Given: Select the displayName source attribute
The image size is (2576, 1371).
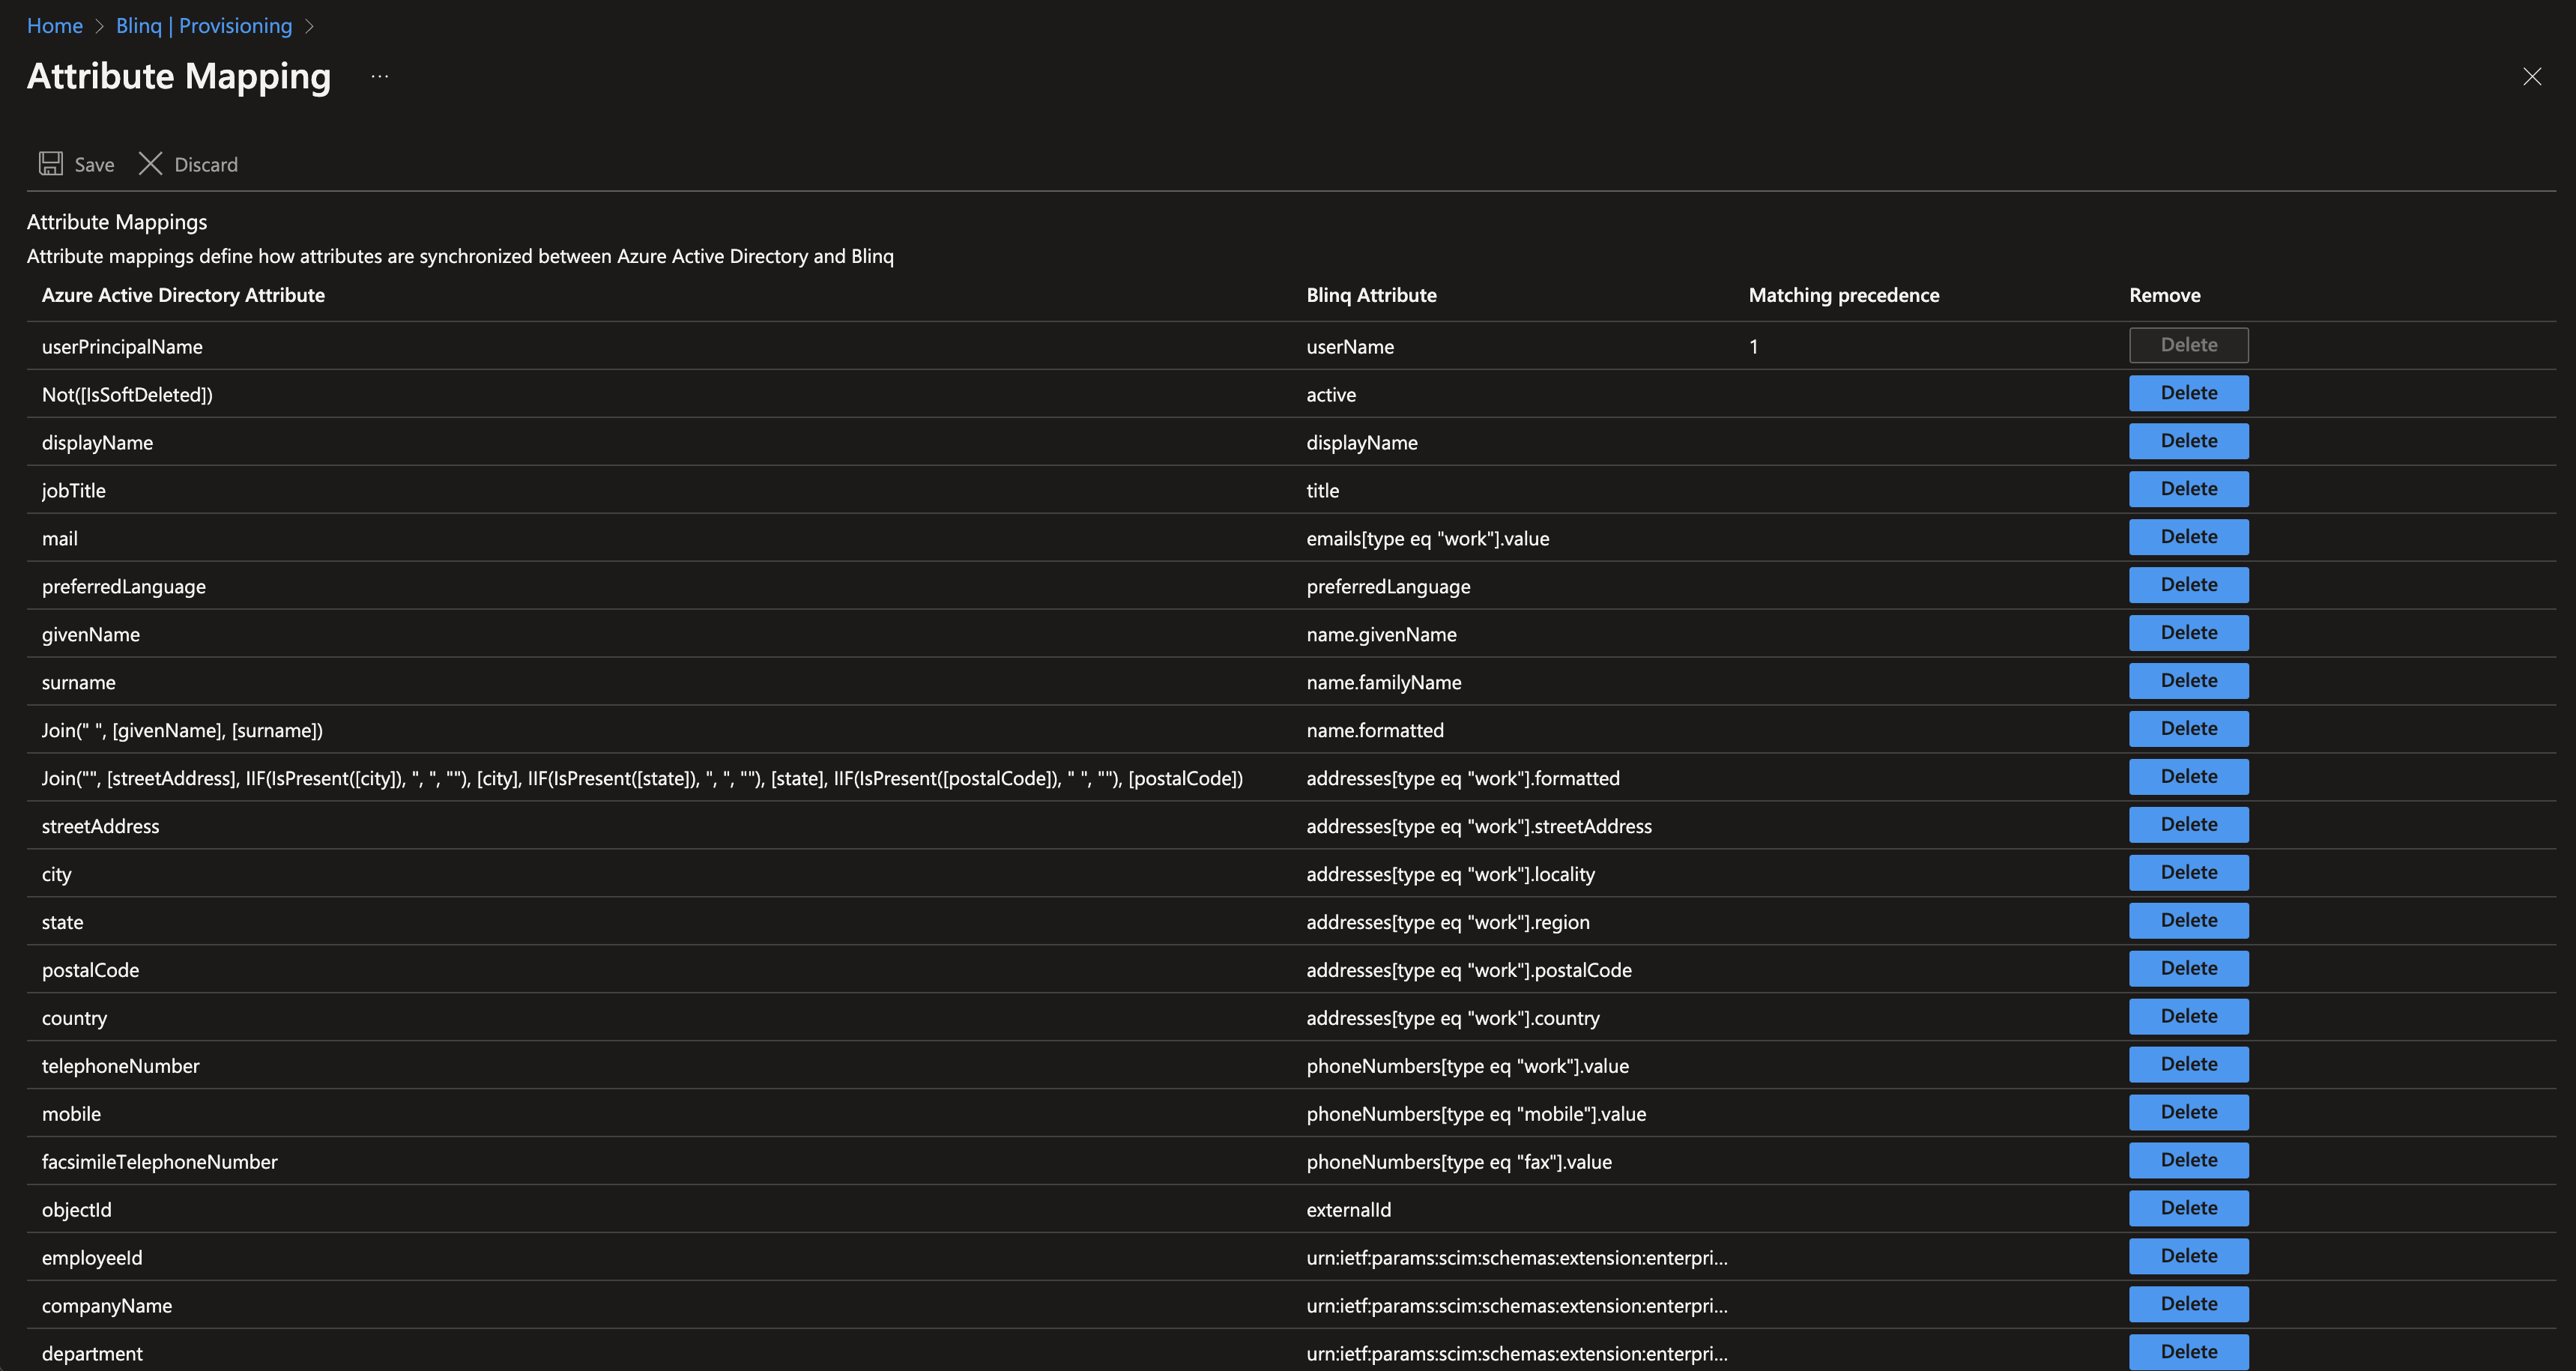Looking at the screenshot, I should (x=97, y=443).
